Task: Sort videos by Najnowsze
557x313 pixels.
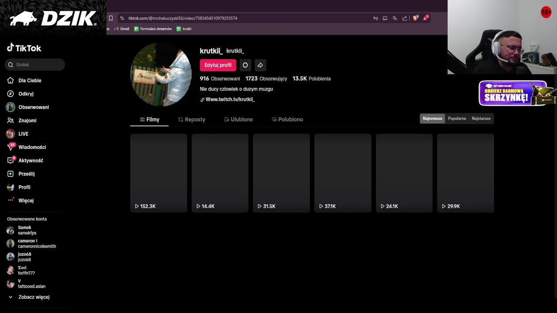Action: 432,118
